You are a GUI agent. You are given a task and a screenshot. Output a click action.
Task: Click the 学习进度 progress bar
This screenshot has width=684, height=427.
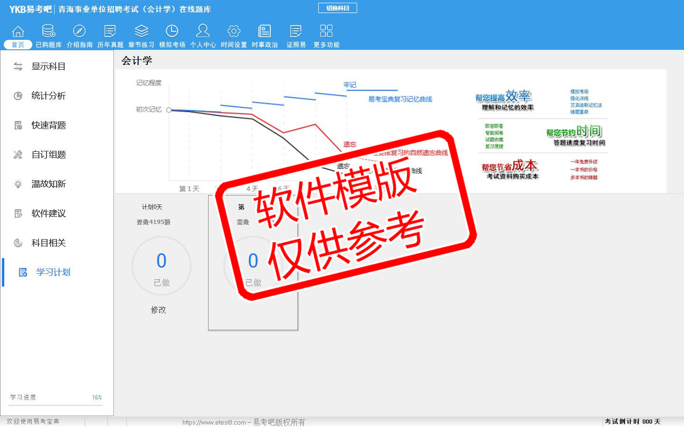56,405
